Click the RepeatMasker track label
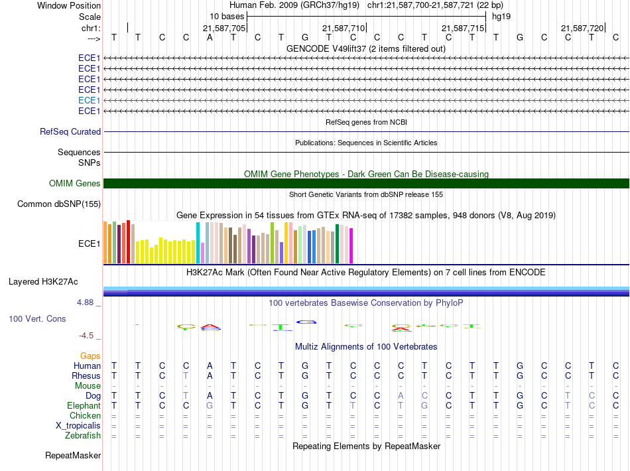Screen dimensions: 630x471 tap(73, 456)
